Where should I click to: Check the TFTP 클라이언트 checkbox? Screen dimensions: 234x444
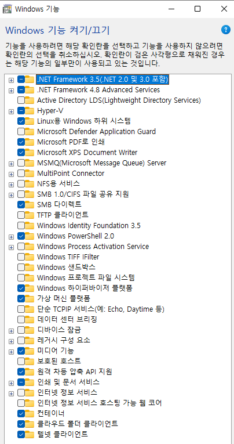tap(21, 215)
